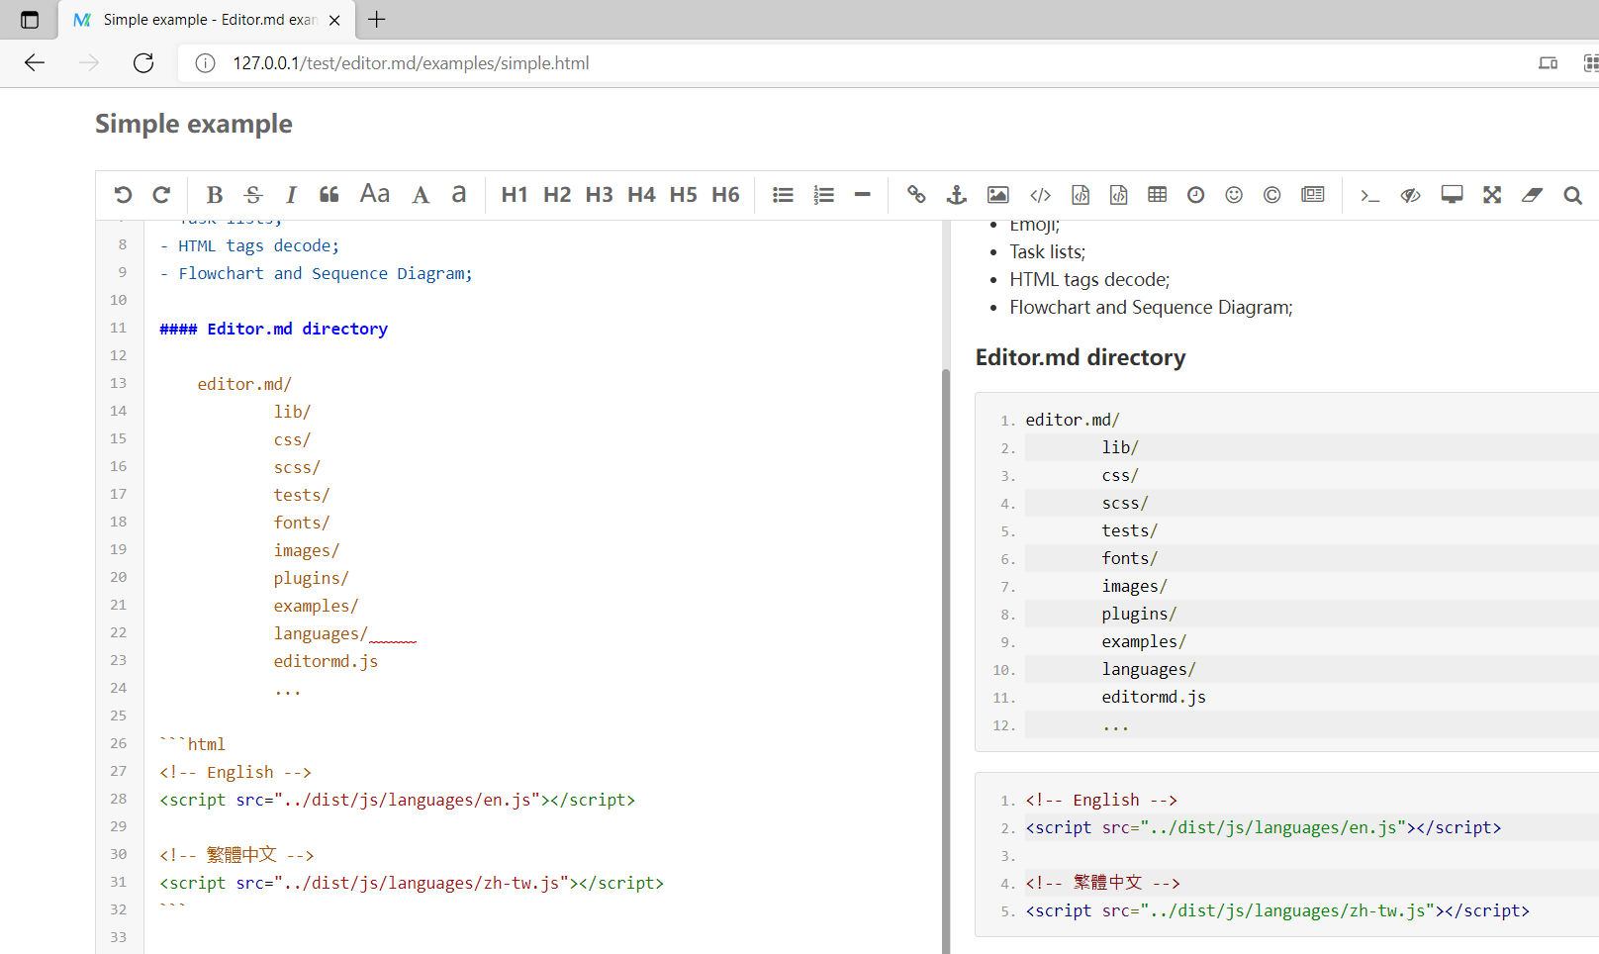Open the search magnifier tool
The width and height of the screenshot is (1599, 954).
1572,195
